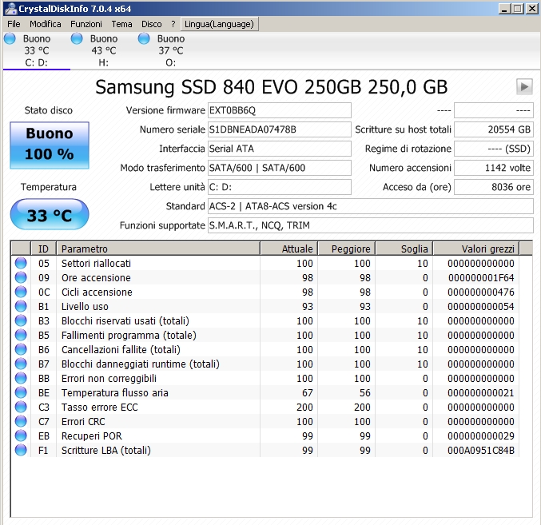Click the 1142 volte power count field
Image resolution: width=541 pixels, height=525 pixels.
494,168
